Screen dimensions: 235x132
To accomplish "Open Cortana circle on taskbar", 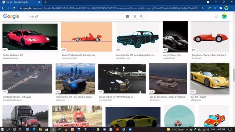I will (x=14, y=129).
